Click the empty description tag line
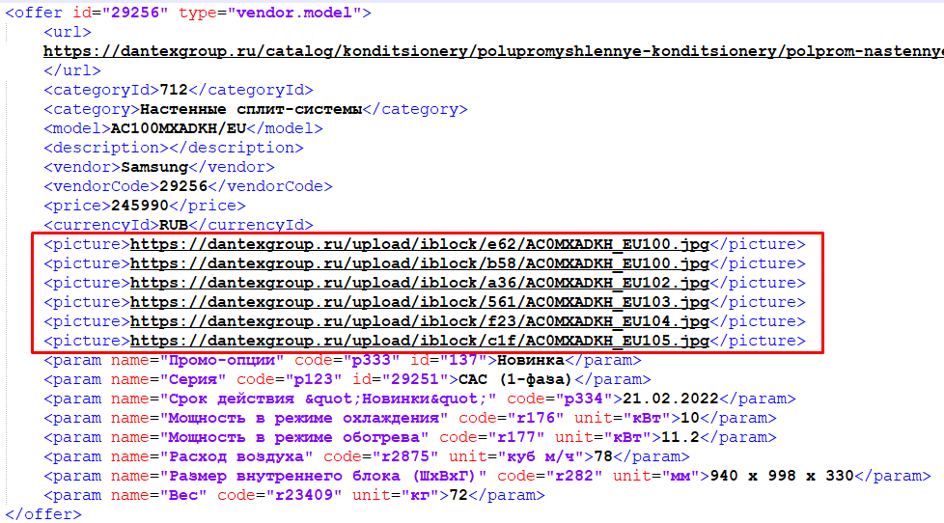Image resolution: width=944 pixels, height=523 pixels. click(174, 148)
